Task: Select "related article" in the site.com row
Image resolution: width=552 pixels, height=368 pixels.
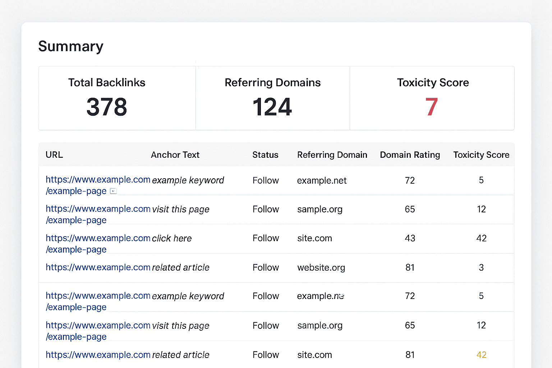Action: tap(181, 355)
